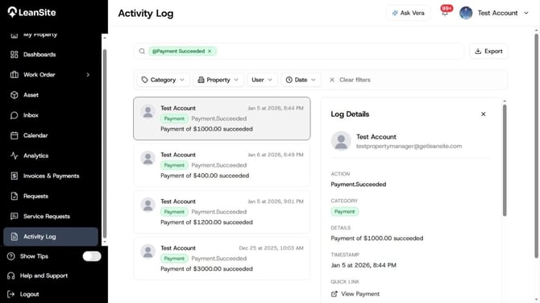Click the Logout button
The image size is (540, 303).
click(23, 294)
